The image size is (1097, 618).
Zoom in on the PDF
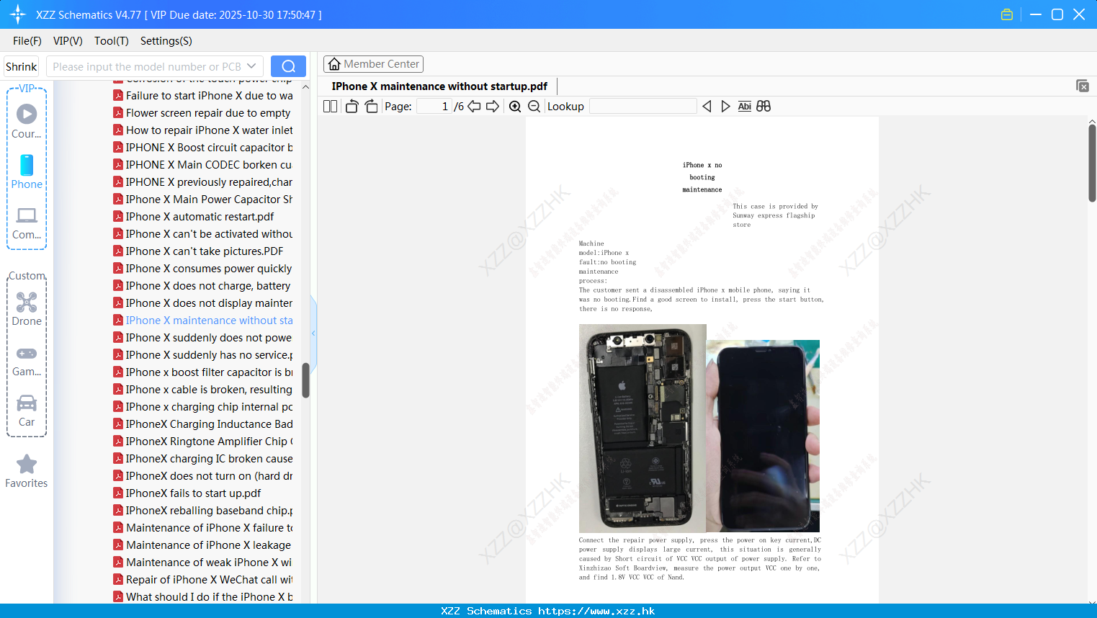click(x=515, y=107)
